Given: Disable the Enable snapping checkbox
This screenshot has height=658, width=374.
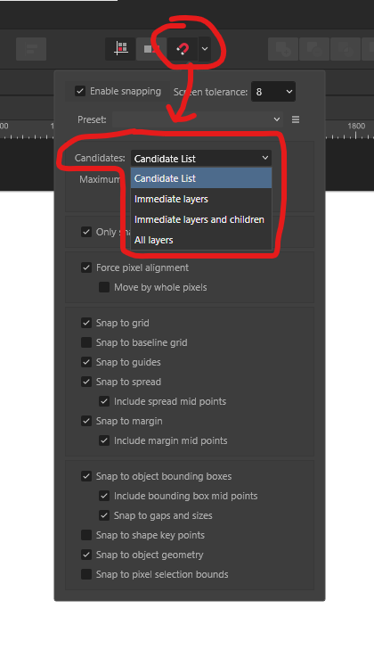Looking at the screenshot, I should point(80,91).
